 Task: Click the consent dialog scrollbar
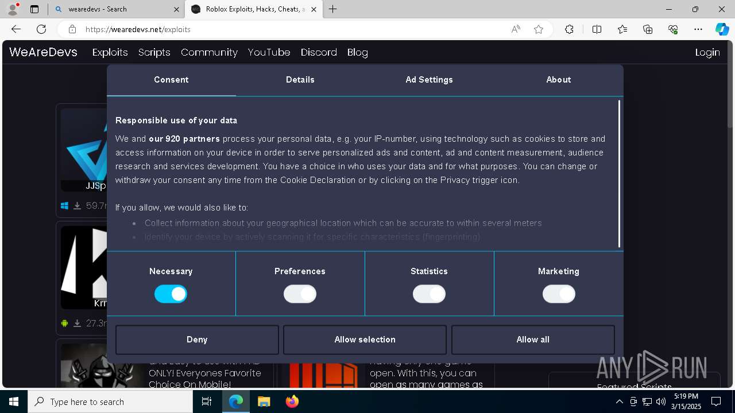coord(619,174)
